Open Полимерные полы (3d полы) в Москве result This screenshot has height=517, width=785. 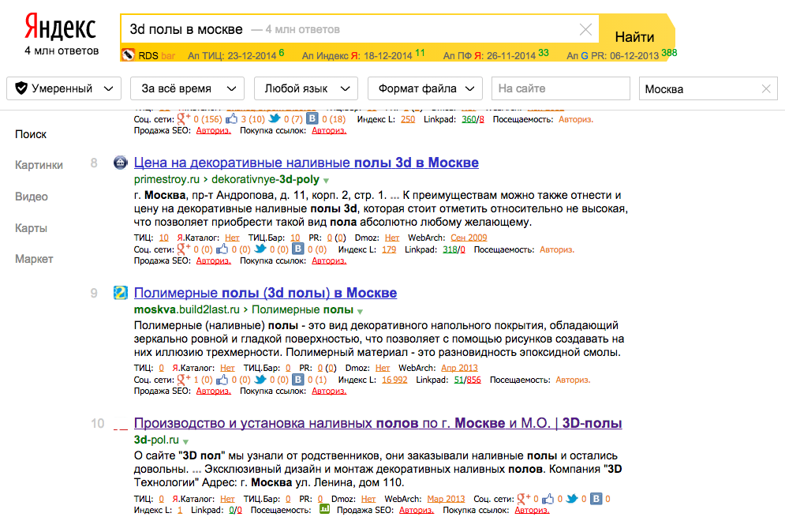(265, 293)
